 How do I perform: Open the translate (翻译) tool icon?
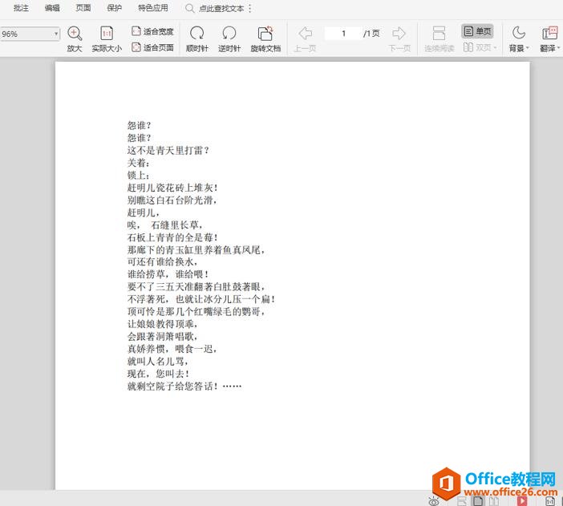pyautogui.click(x=549, y=34)
